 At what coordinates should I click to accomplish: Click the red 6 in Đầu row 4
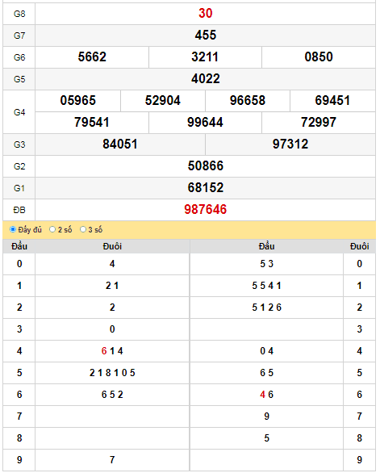click(104, 351)
